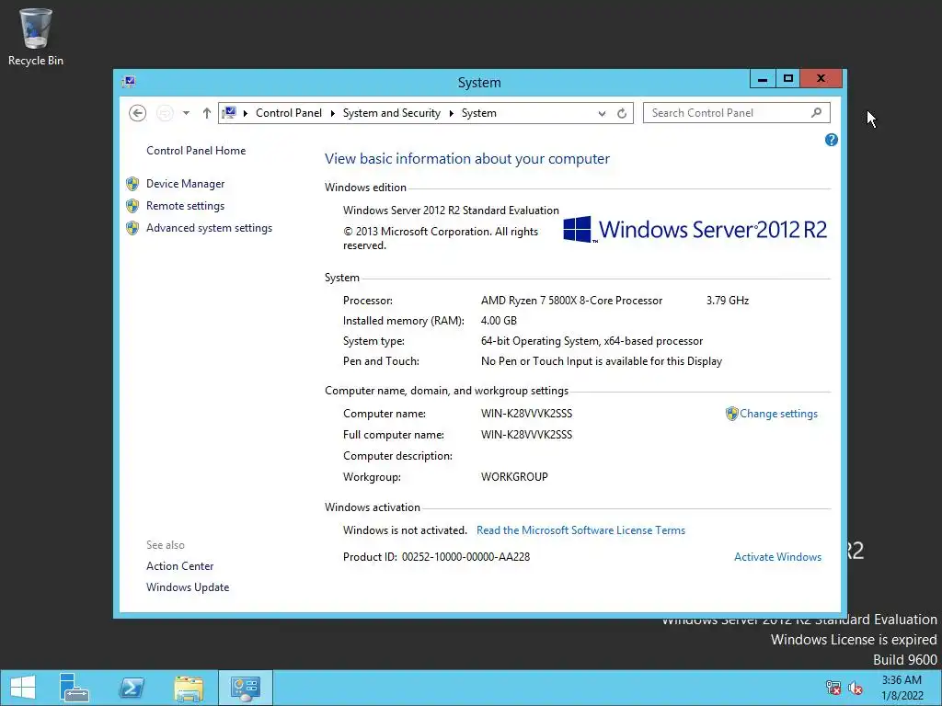Screen dimensions: 942x706
Task: Click the Activate Windows link
Action: (x=777, y=557)
